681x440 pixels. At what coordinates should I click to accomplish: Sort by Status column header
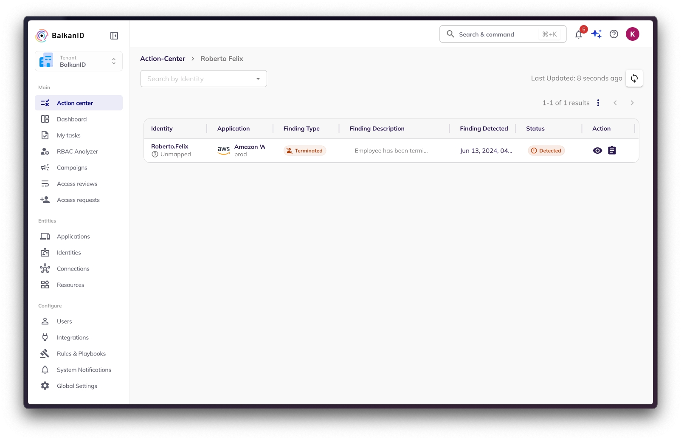535,129
